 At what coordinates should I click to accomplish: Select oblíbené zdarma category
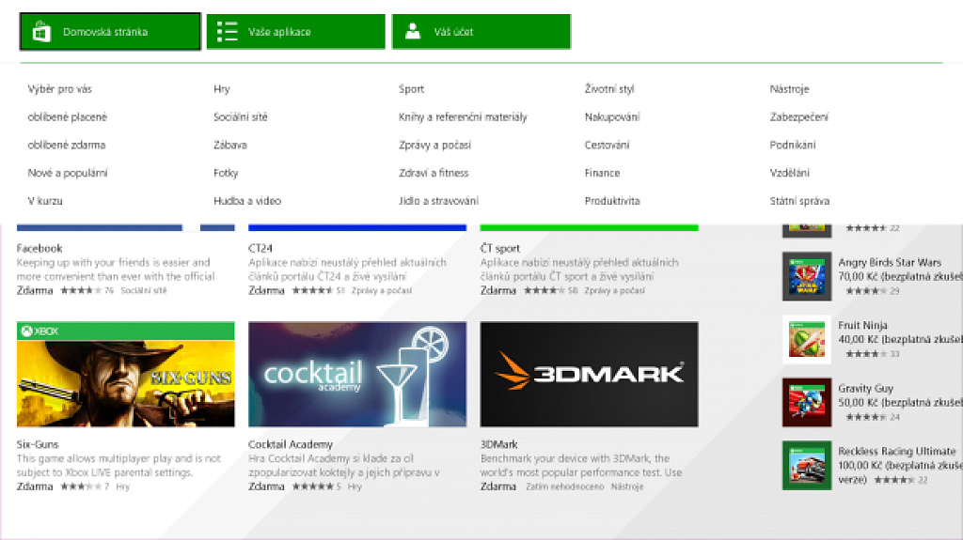pos(67,145)
